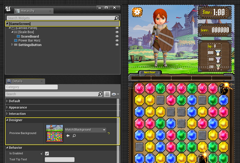Click the Canvas Panel type icon
The height and width of the screenshot is (163, 240).
pyautogui.click(x=13, y=28)
